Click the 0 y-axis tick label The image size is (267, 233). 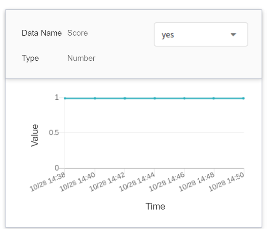pos(57,168)
